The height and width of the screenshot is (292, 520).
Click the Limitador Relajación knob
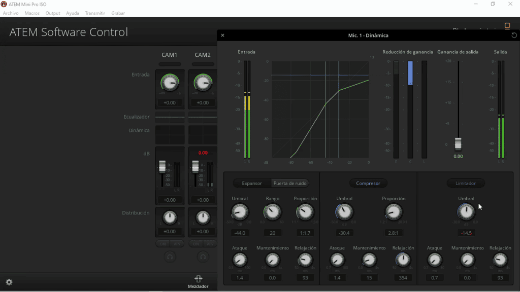point(500,260)
